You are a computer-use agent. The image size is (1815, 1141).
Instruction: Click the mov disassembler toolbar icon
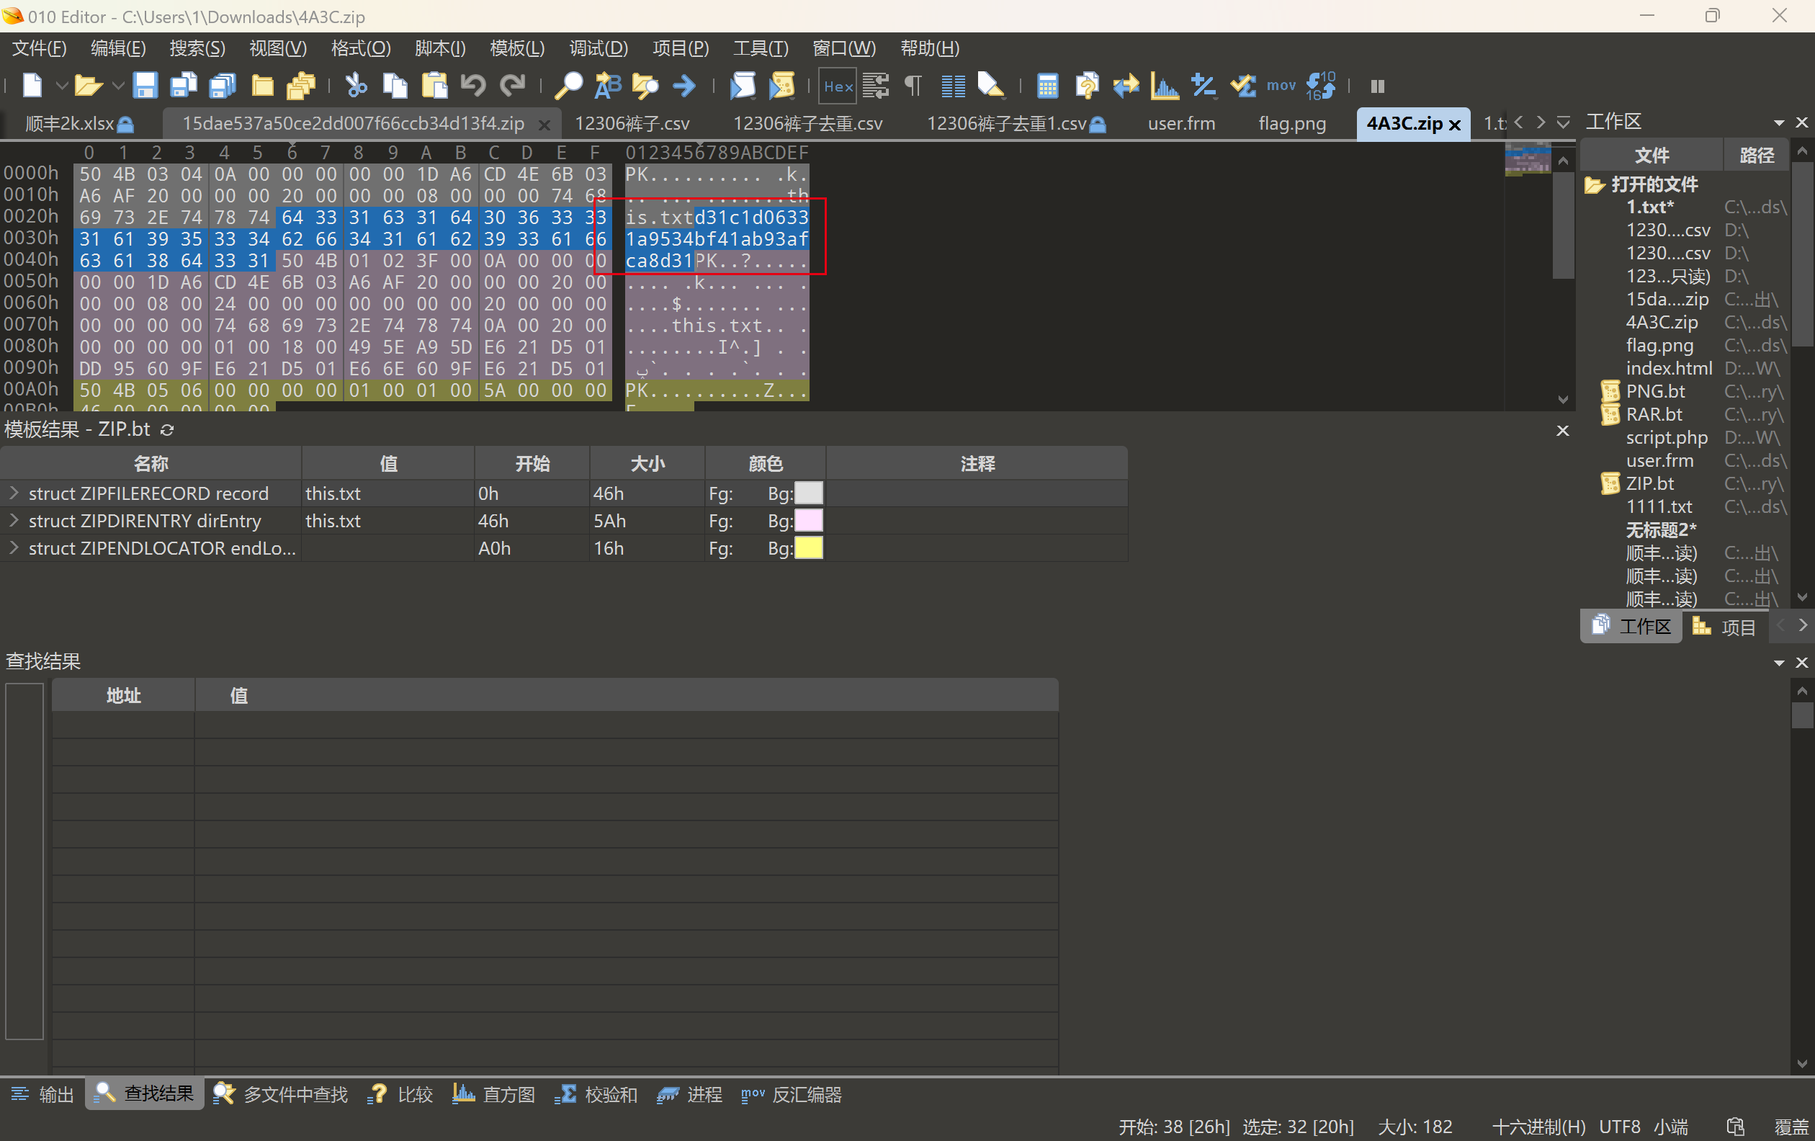1281,85
